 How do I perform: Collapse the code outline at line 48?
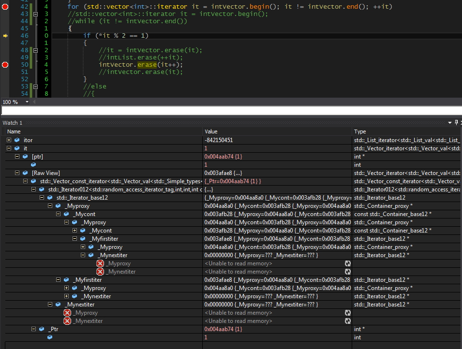click(35, 50)
